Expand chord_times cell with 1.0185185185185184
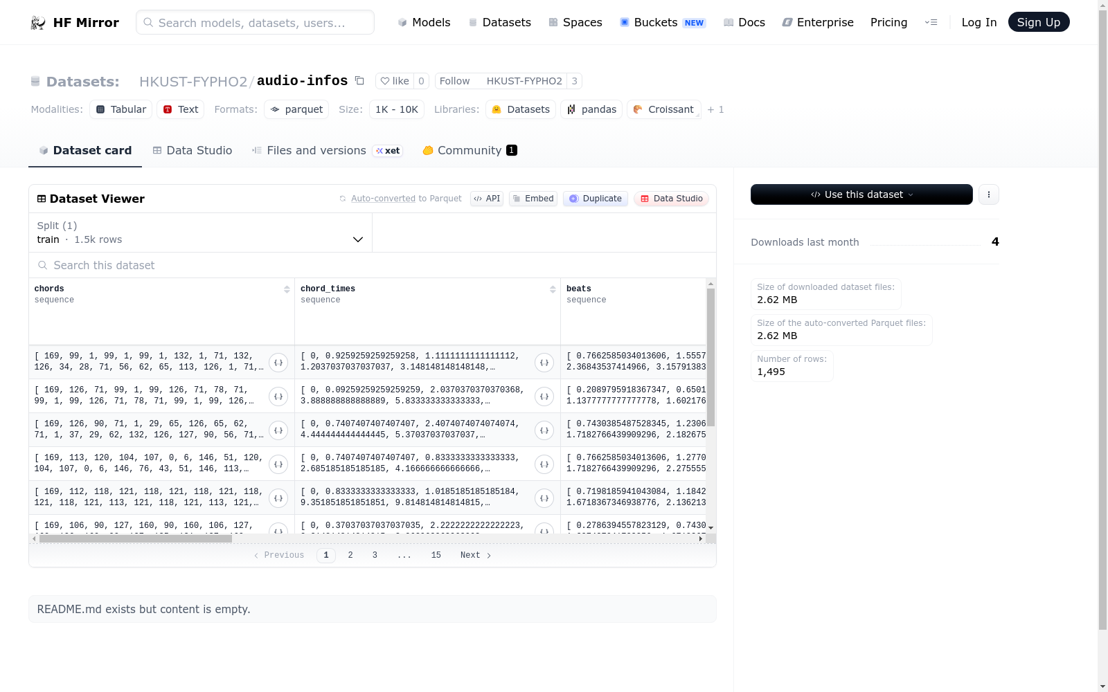 (544, 498)
